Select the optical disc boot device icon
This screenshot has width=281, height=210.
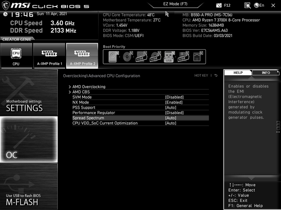coord(128,57)
